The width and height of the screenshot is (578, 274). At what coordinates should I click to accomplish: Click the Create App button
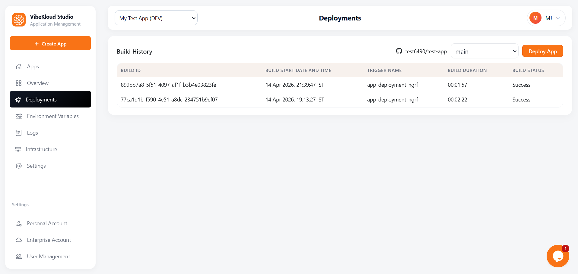click(x=50, y=43)
